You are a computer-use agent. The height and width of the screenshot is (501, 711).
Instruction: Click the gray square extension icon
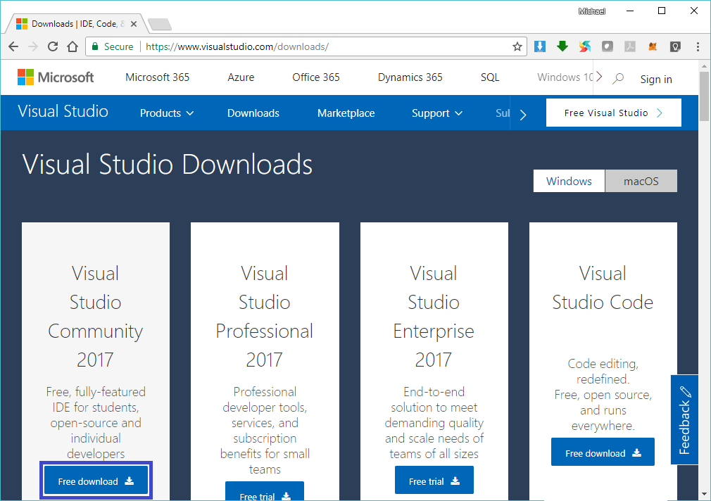[x=608, y=46]
